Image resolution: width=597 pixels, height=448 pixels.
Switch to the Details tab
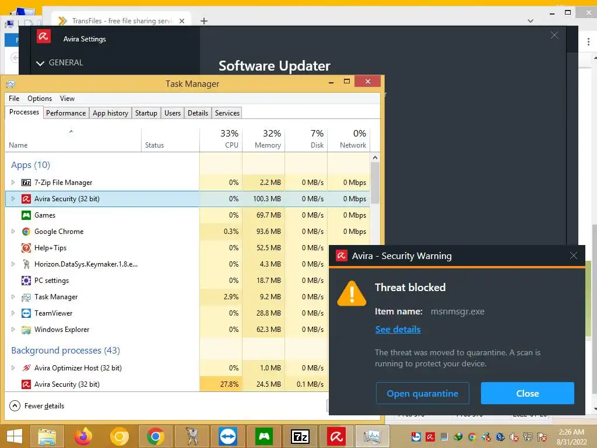(198, 113)
